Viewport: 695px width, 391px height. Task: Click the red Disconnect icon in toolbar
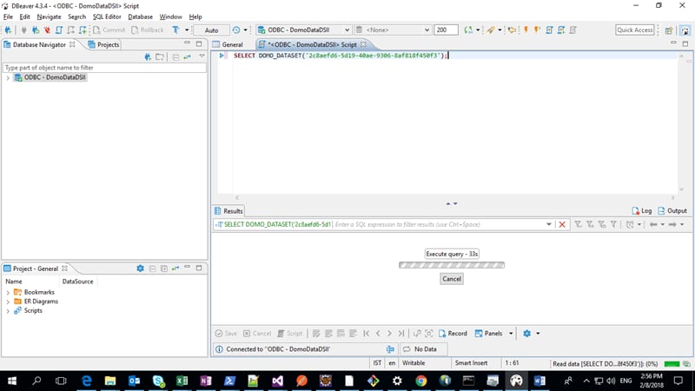pyautogui.click(x=47, y=30)
